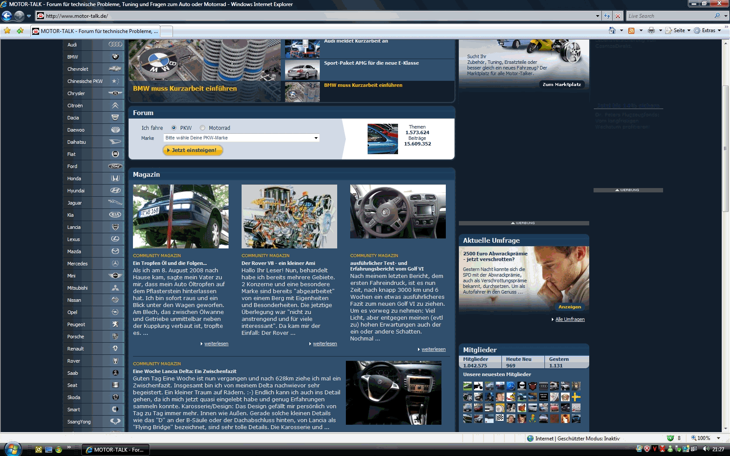Open the Golf VI interior thumbnail
730x456 pixels.
click(x=398, y=211)
